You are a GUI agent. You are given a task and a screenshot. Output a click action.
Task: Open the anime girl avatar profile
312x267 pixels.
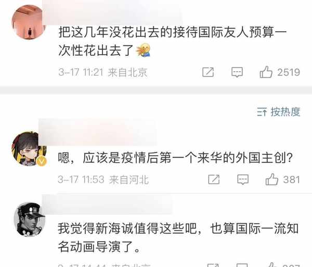29,148
